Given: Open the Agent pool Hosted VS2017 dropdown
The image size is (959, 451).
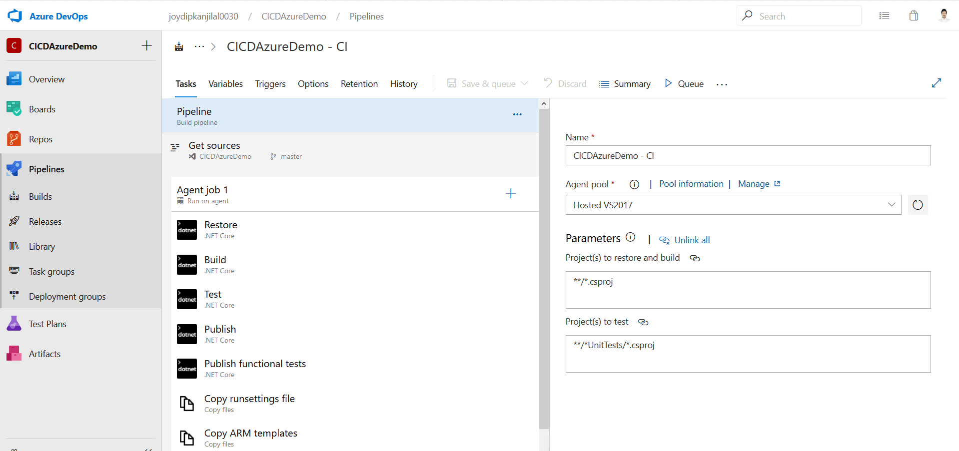Looking at the screenshot, I should (x=733, y=205).
